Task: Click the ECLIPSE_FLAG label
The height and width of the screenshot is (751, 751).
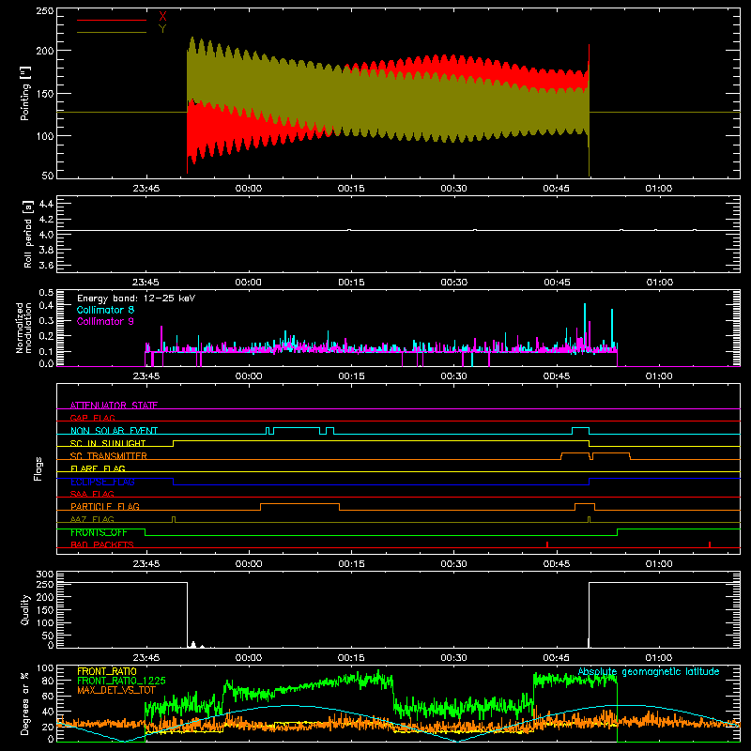Action: pyautogui.click(x=102, y=482)
